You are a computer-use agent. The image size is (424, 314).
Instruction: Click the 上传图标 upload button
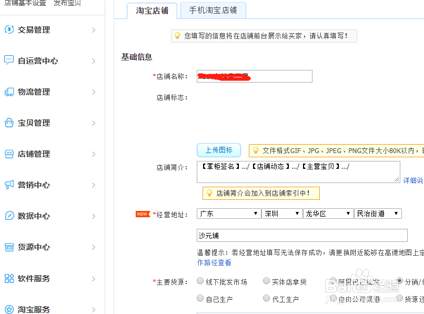click(219, 150)
